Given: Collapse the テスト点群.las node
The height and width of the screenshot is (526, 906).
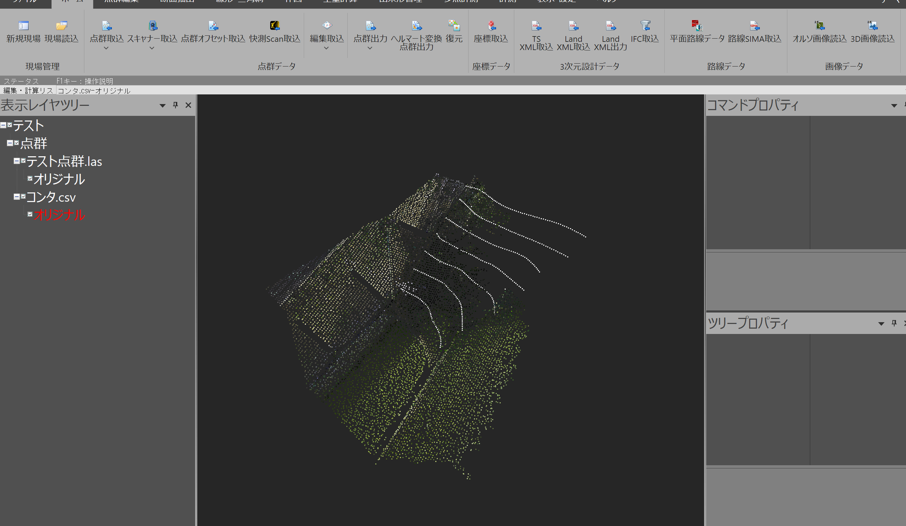Looking at the screenshot, I should [x=17, y=161].
